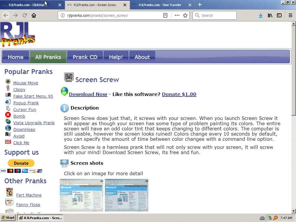Click the Download Now link
The image size is (296, 222).
[x=88, y=94]
